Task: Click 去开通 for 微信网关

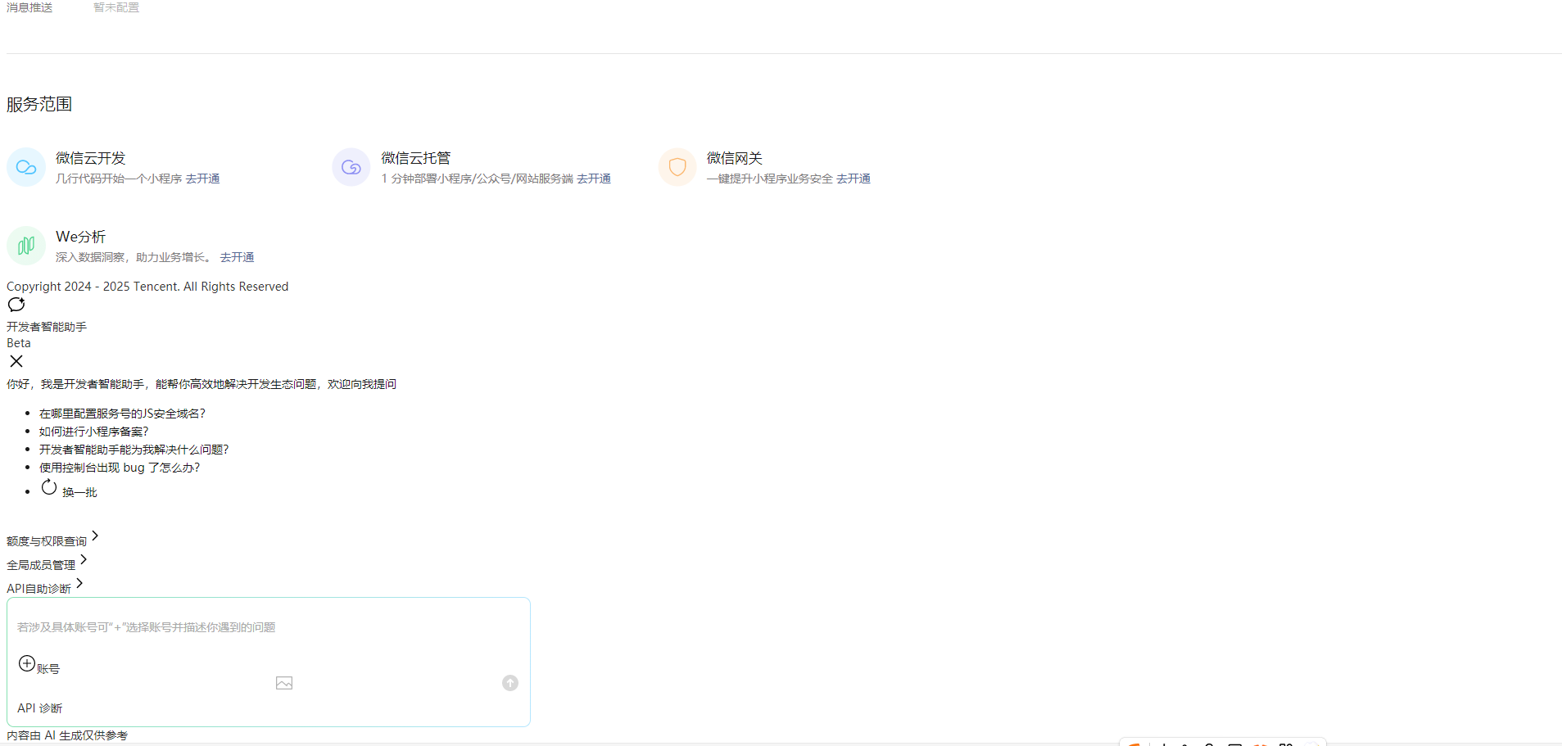Action: click(x=853, y=179)
